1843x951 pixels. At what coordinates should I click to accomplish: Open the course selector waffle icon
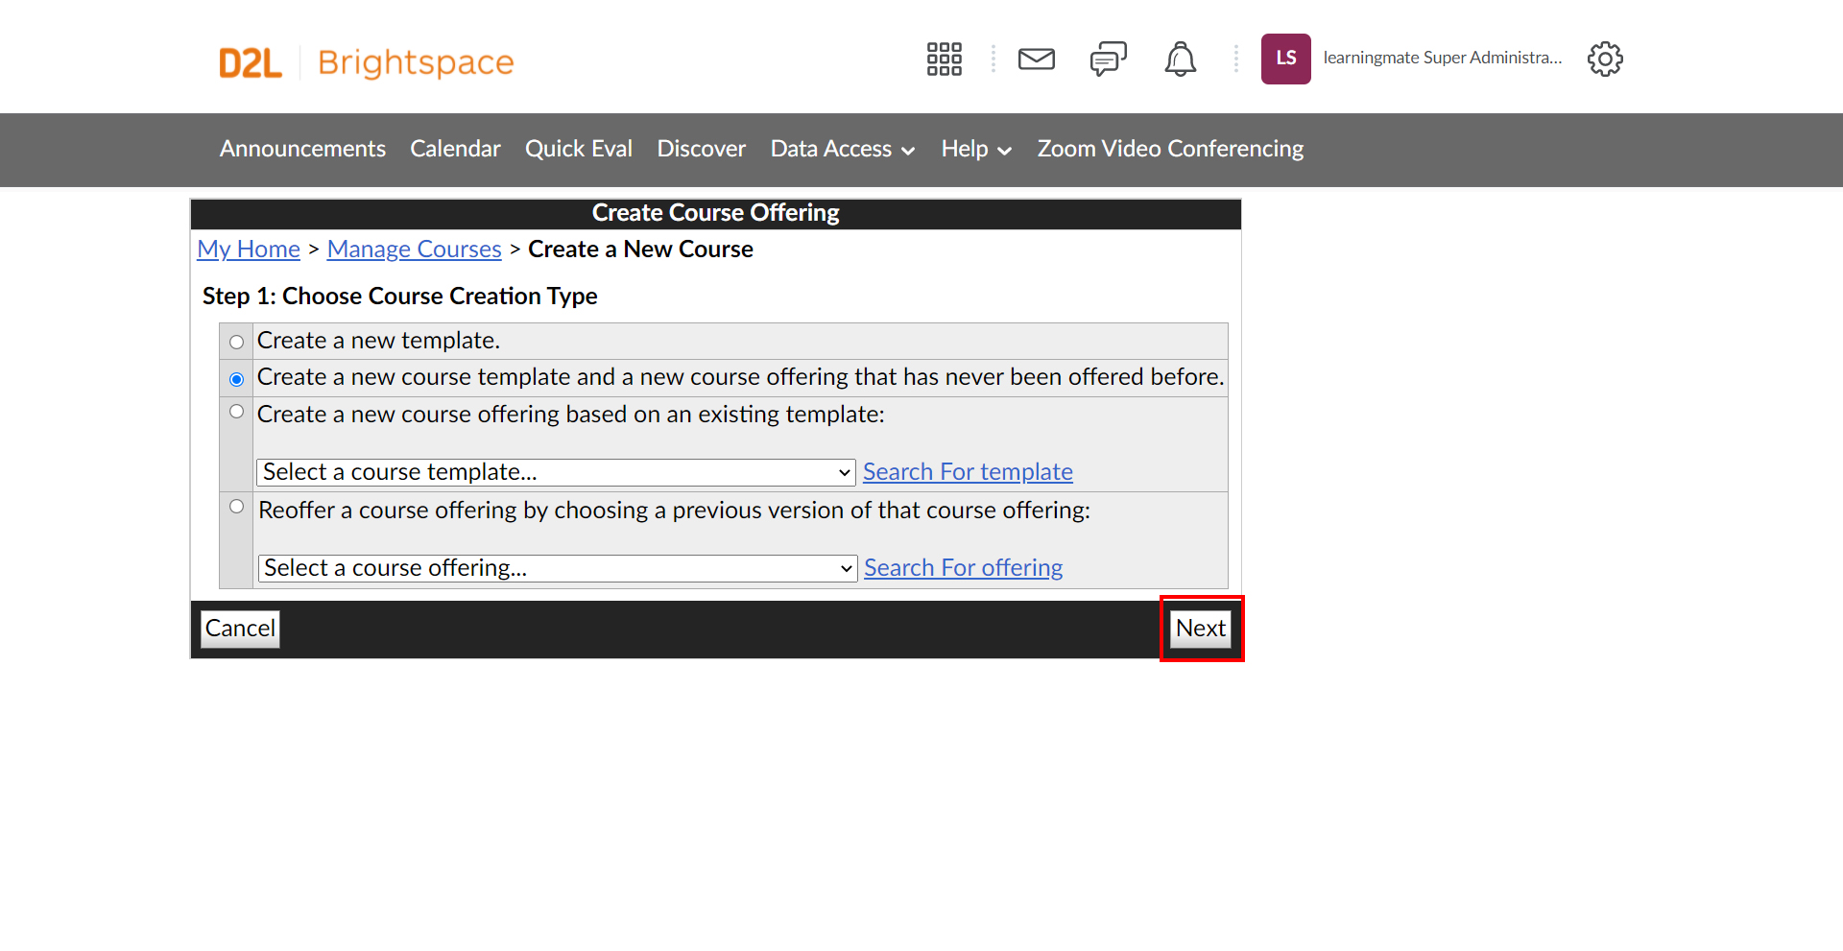coord(944,59)
